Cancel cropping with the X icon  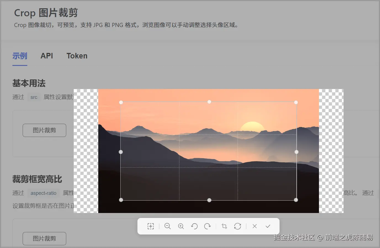[x=255, y=226]
